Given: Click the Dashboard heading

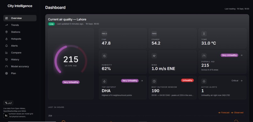Looking at the screenshot, I should tap(55, 8).
